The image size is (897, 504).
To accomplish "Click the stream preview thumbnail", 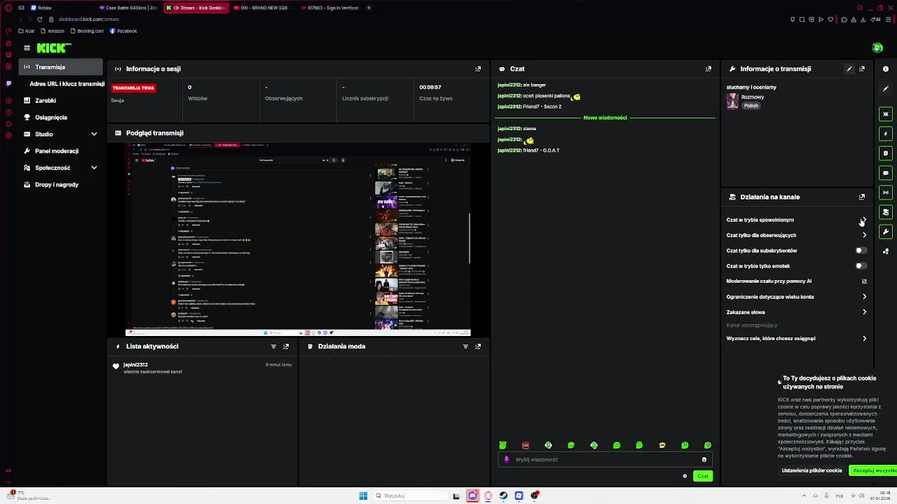I will pos(298,239).
